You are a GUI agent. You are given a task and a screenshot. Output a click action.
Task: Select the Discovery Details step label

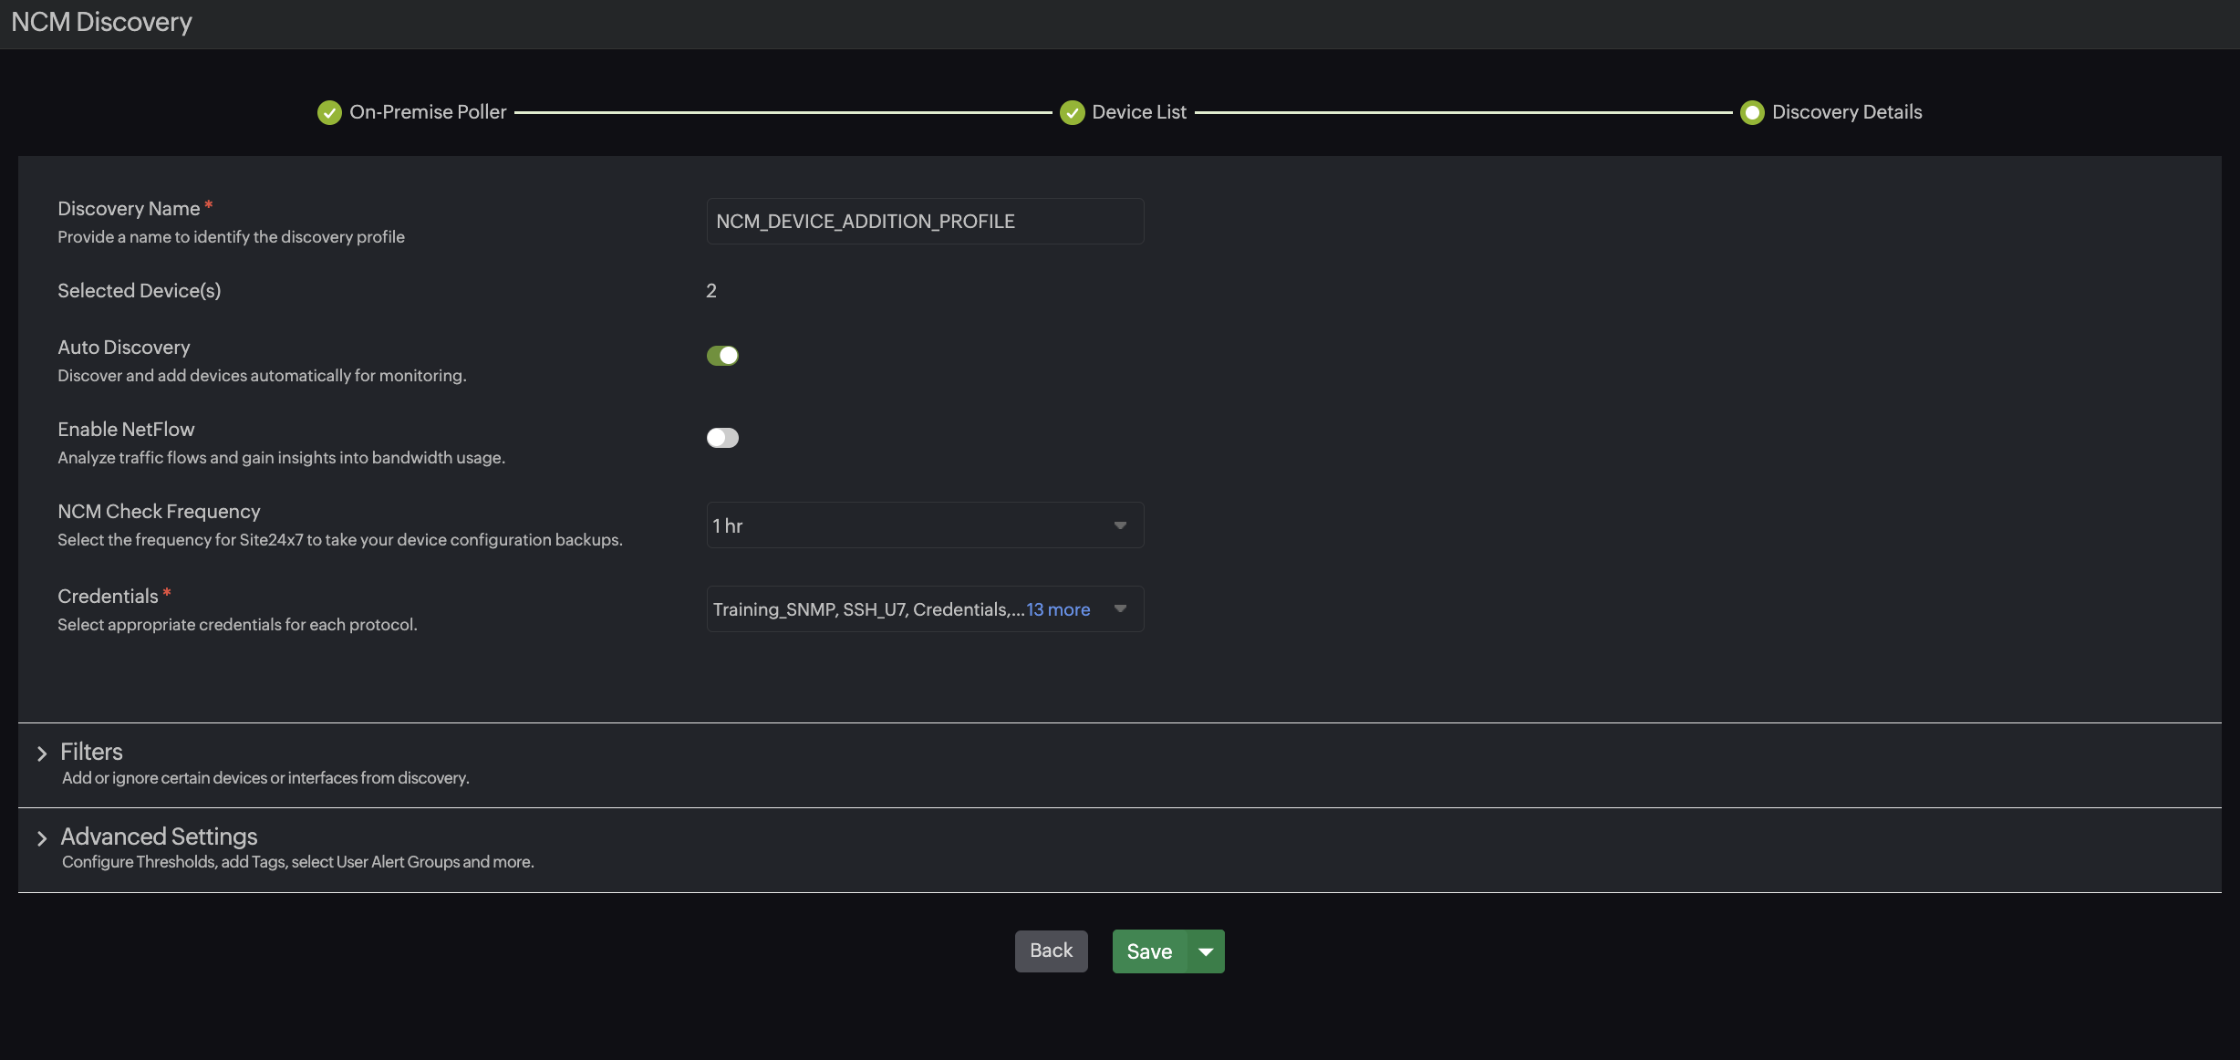pos(1846,112)
